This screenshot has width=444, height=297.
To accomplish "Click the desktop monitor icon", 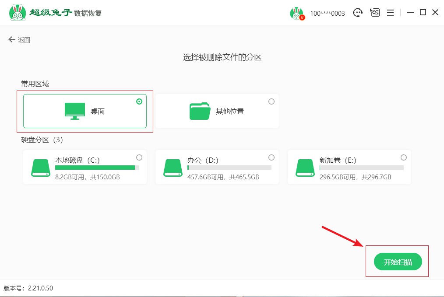I will [x=75, y=111].
